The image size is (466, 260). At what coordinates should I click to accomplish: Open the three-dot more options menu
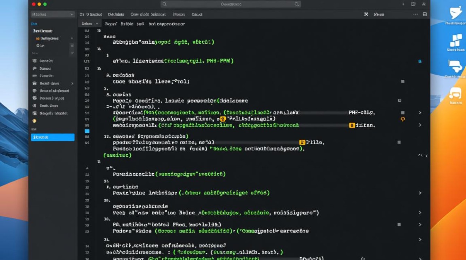pos(416,15)
